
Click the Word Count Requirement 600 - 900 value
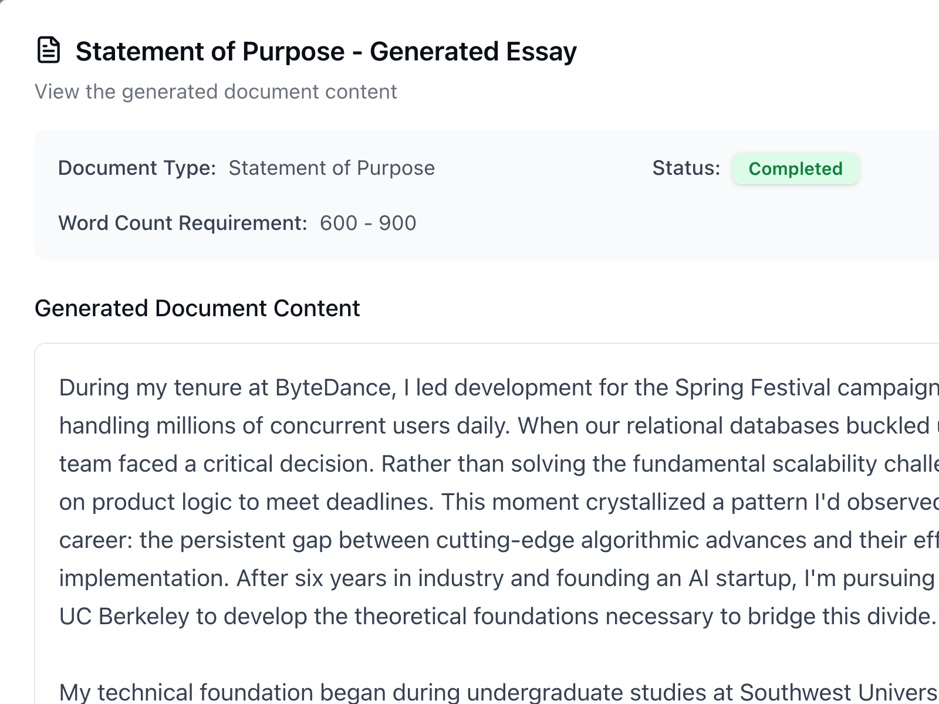(368, 223)
